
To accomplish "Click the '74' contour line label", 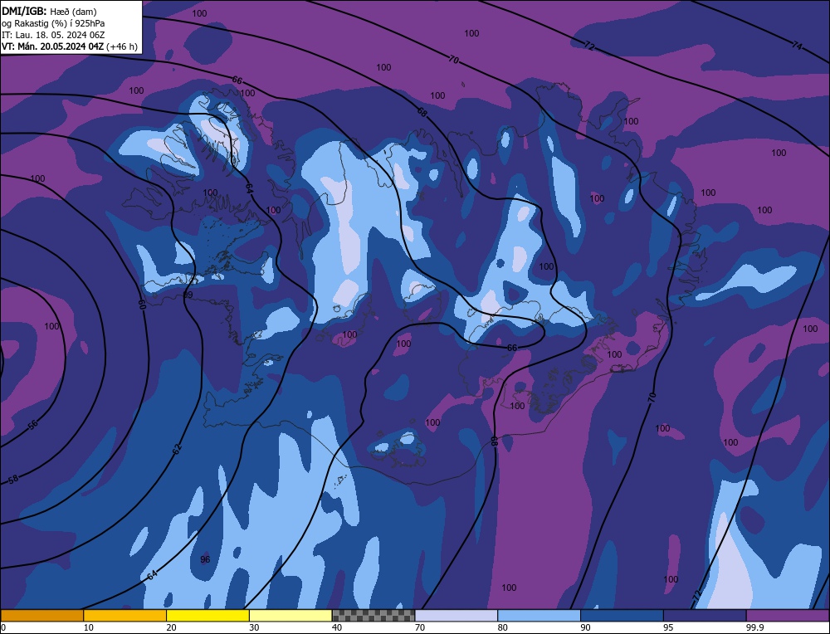I will pos(797,46).
